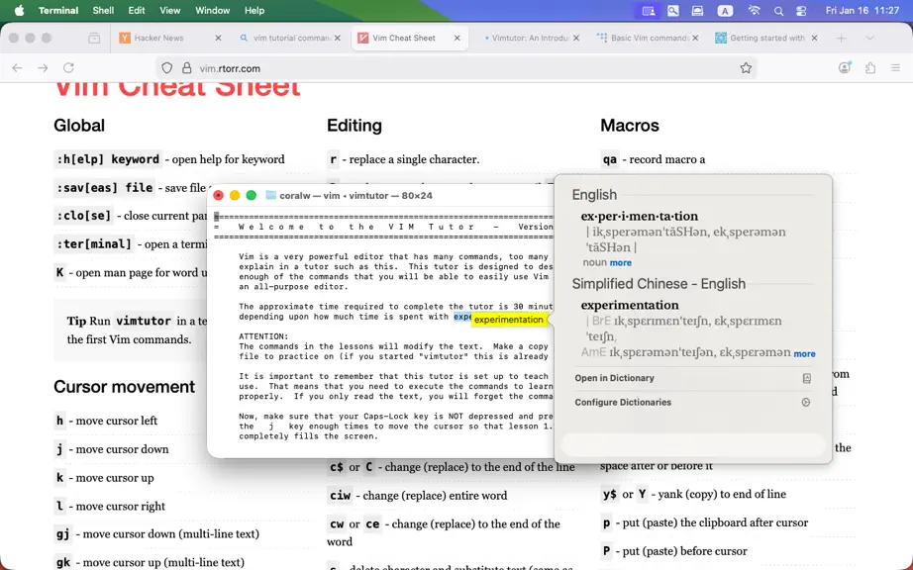Click the ':h[elp] keyword' command text
Image resolution: width=913 pixels, height=570 pixels.
click(108, 159)
